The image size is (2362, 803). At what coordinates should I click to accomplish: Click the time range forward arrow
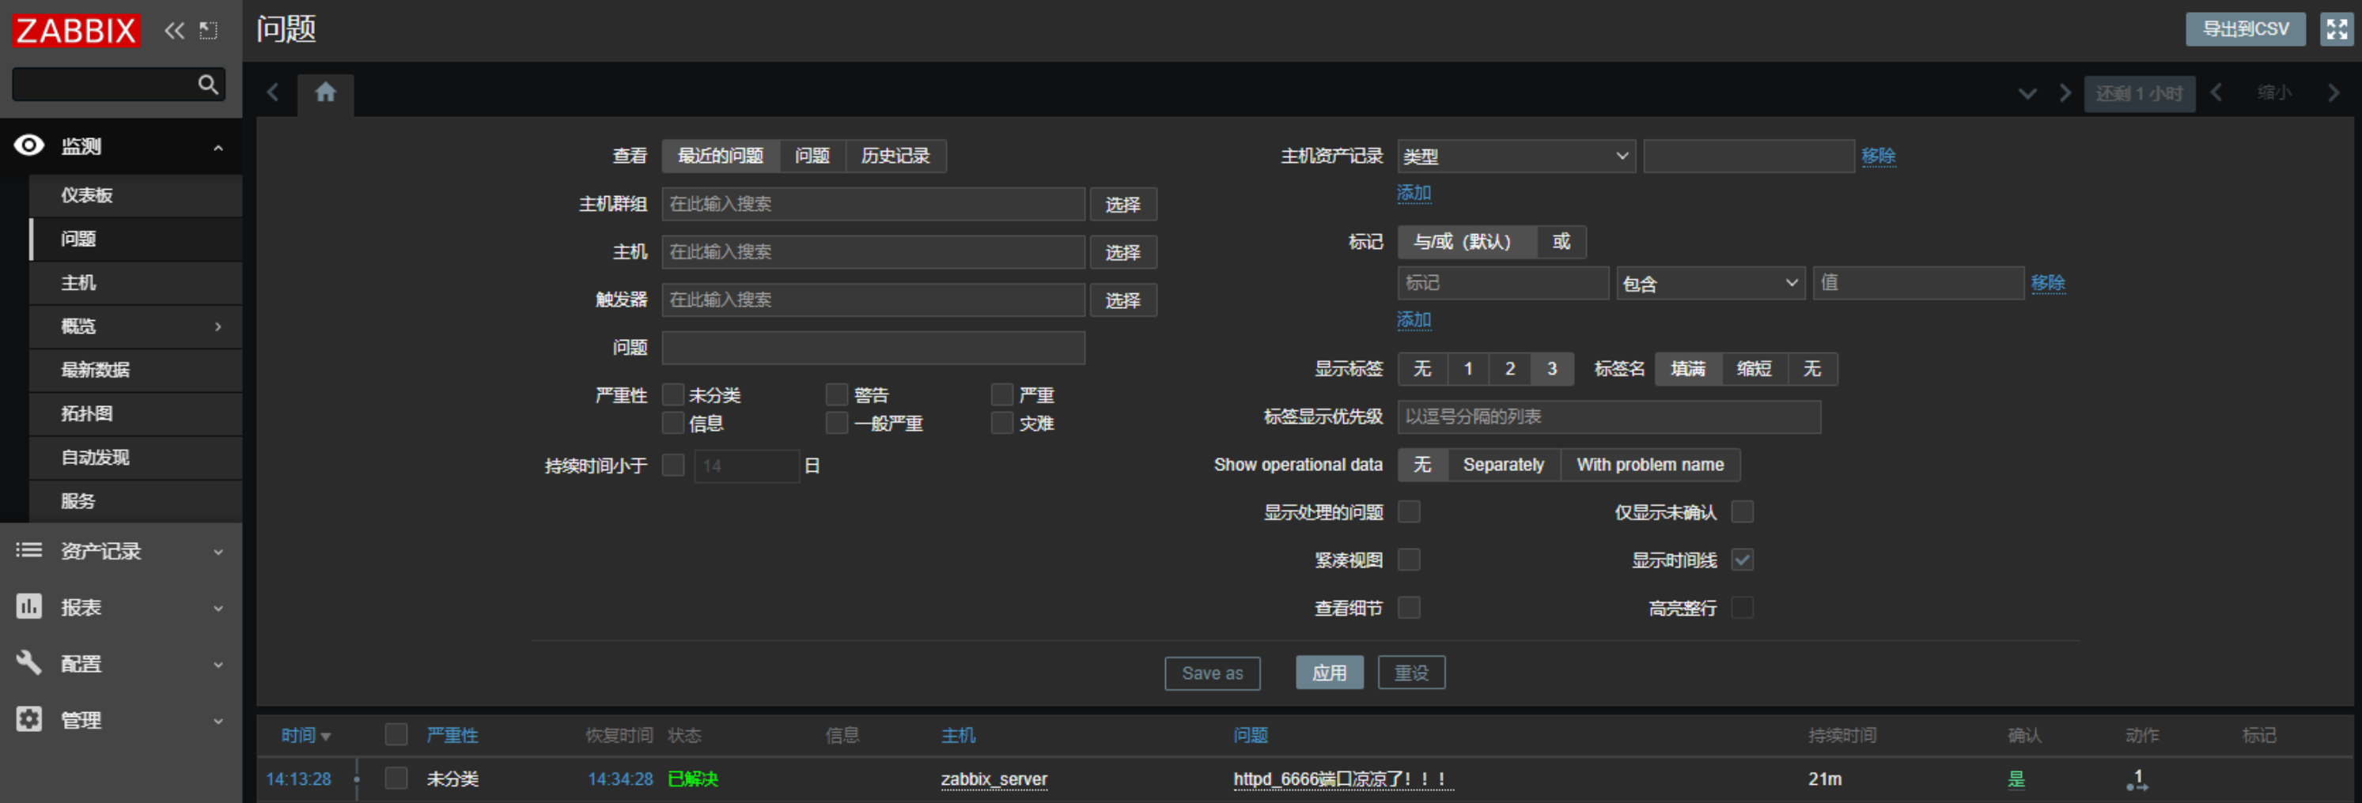(2334, 92)
